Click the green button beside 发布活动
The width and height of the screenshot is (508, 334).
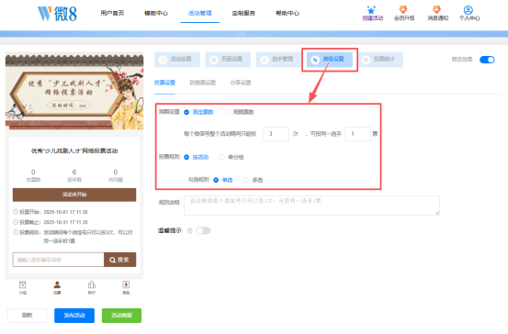pyautogui.click(x=121, y=316)
